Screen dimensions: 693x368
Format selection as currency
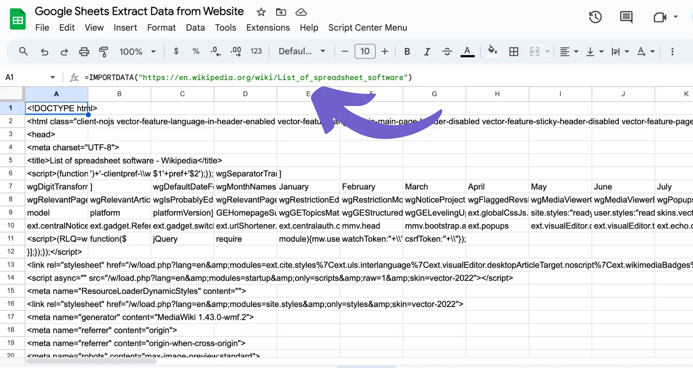click(176, 51)
